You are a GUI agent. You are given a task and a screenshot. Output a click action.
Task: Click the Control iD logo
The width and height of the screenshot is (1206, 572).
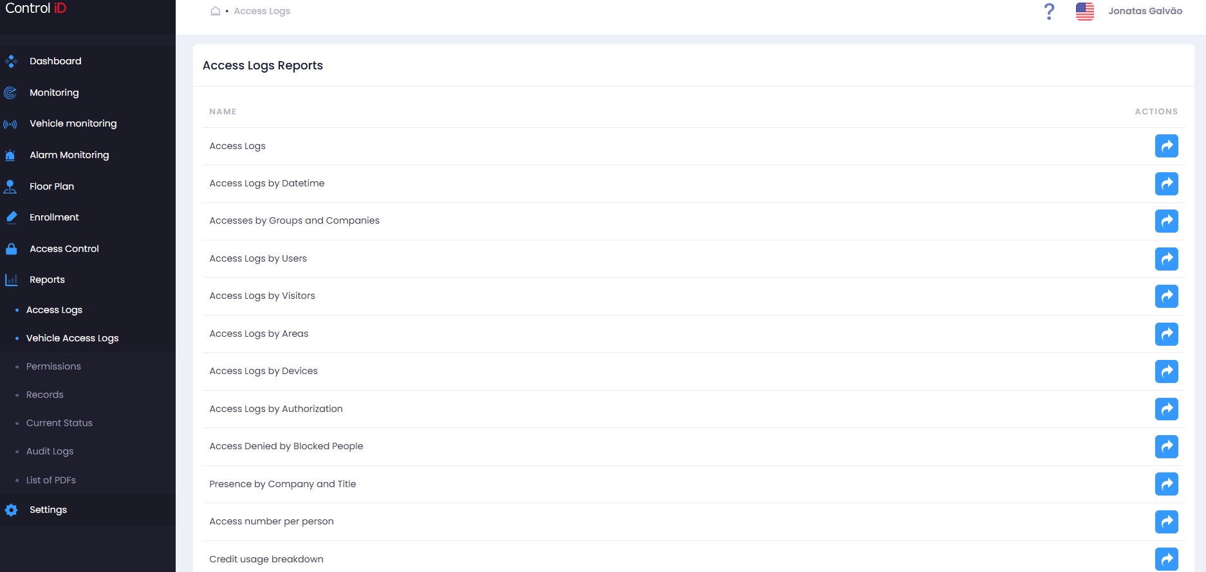click(x=35, y=8)
